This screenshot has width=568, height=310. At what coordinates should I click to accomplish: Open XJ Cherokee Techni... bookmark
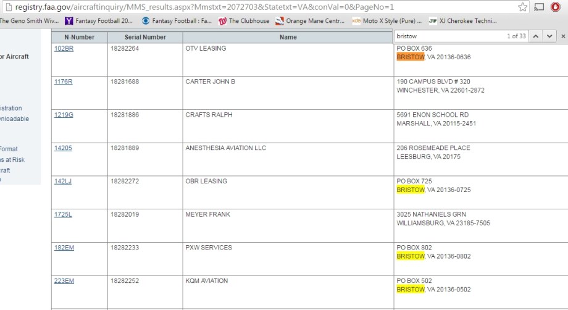(x=463, y=21)
